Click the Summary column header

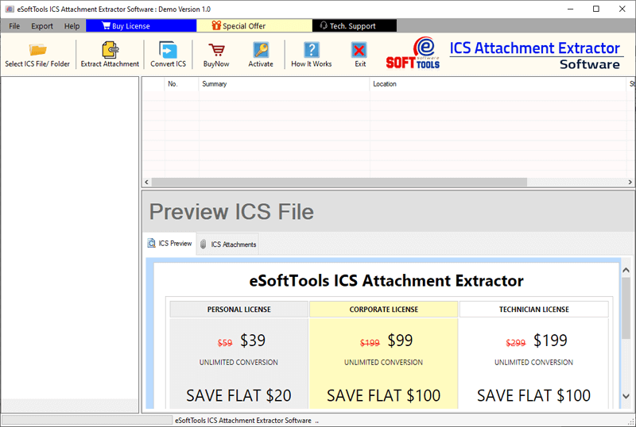coord(284,84)
